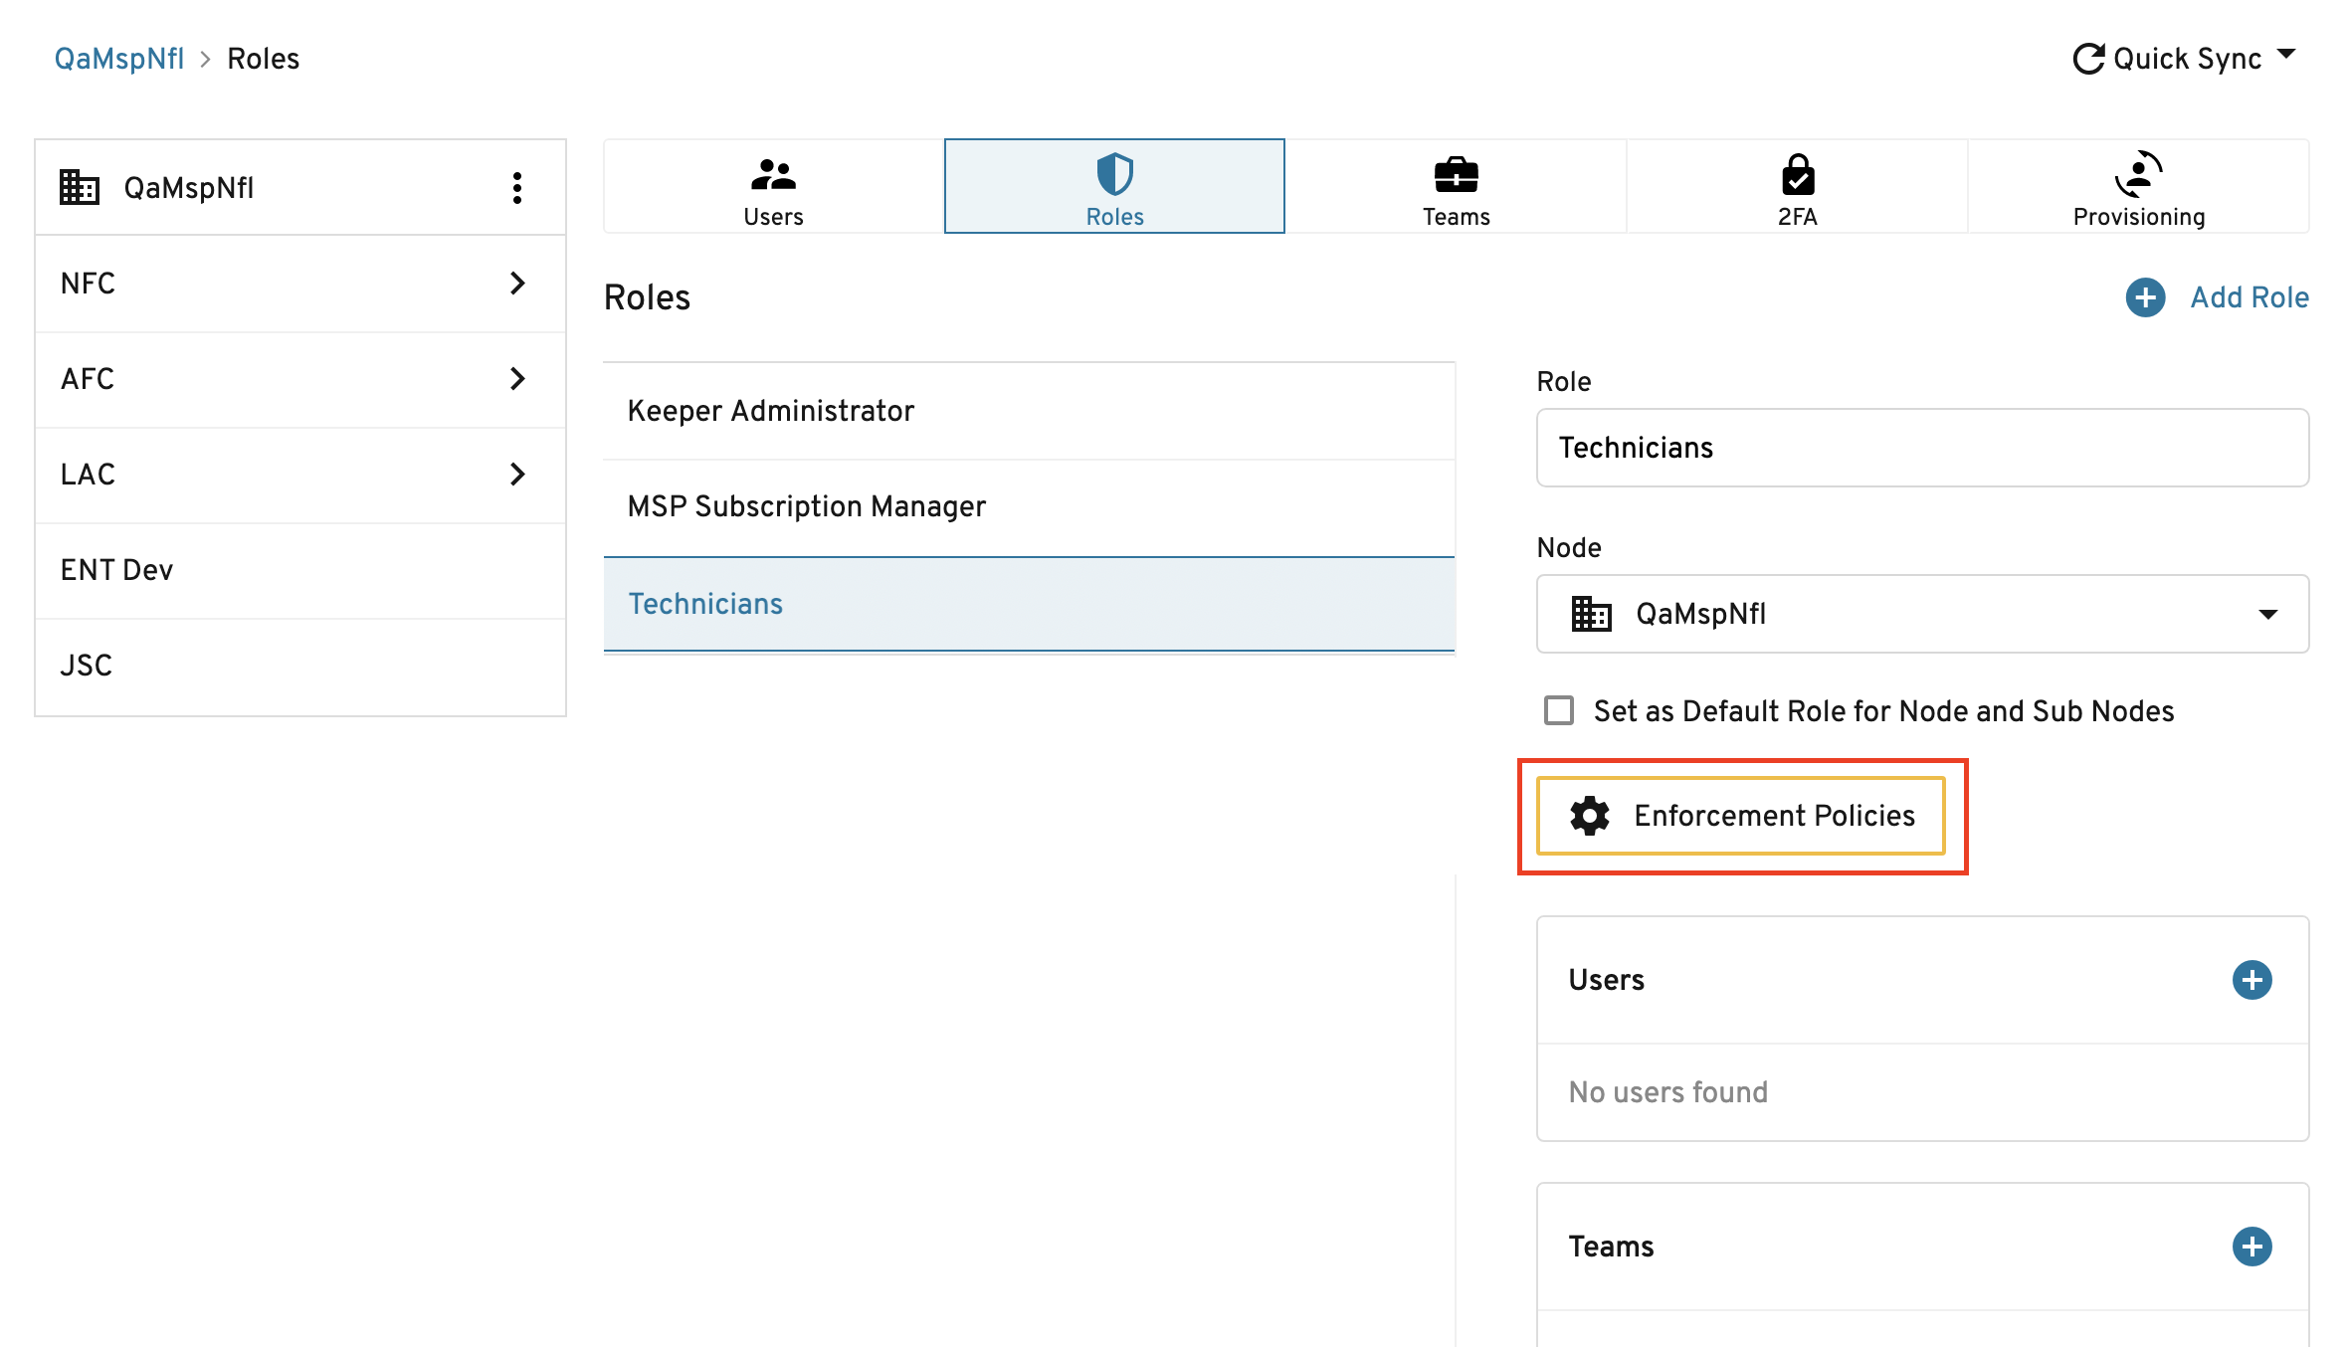The height and width of the screenshot is (1347, 2348).
Task: Click the building icon in Node dropdown
Action: click(x=1591, y=614)
